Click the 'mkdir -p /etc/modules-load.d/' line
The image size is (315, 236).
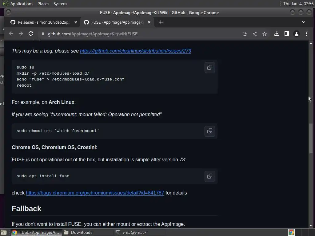pos(53,73)
